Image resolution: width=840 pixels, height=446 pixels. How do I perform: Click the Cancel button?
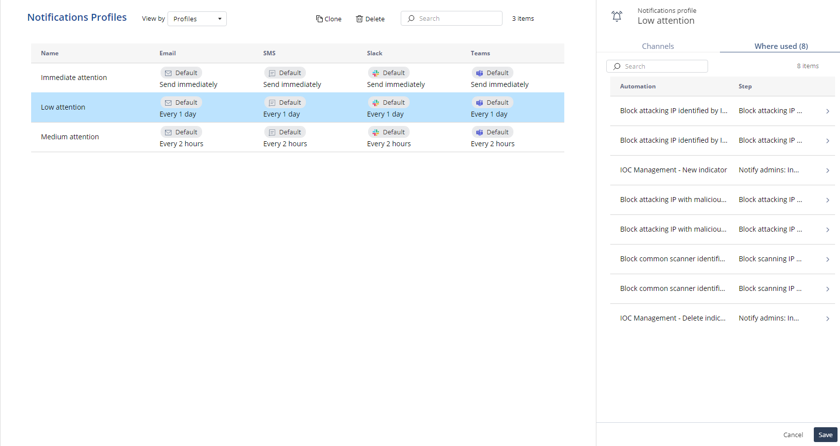tap(793, 435)
